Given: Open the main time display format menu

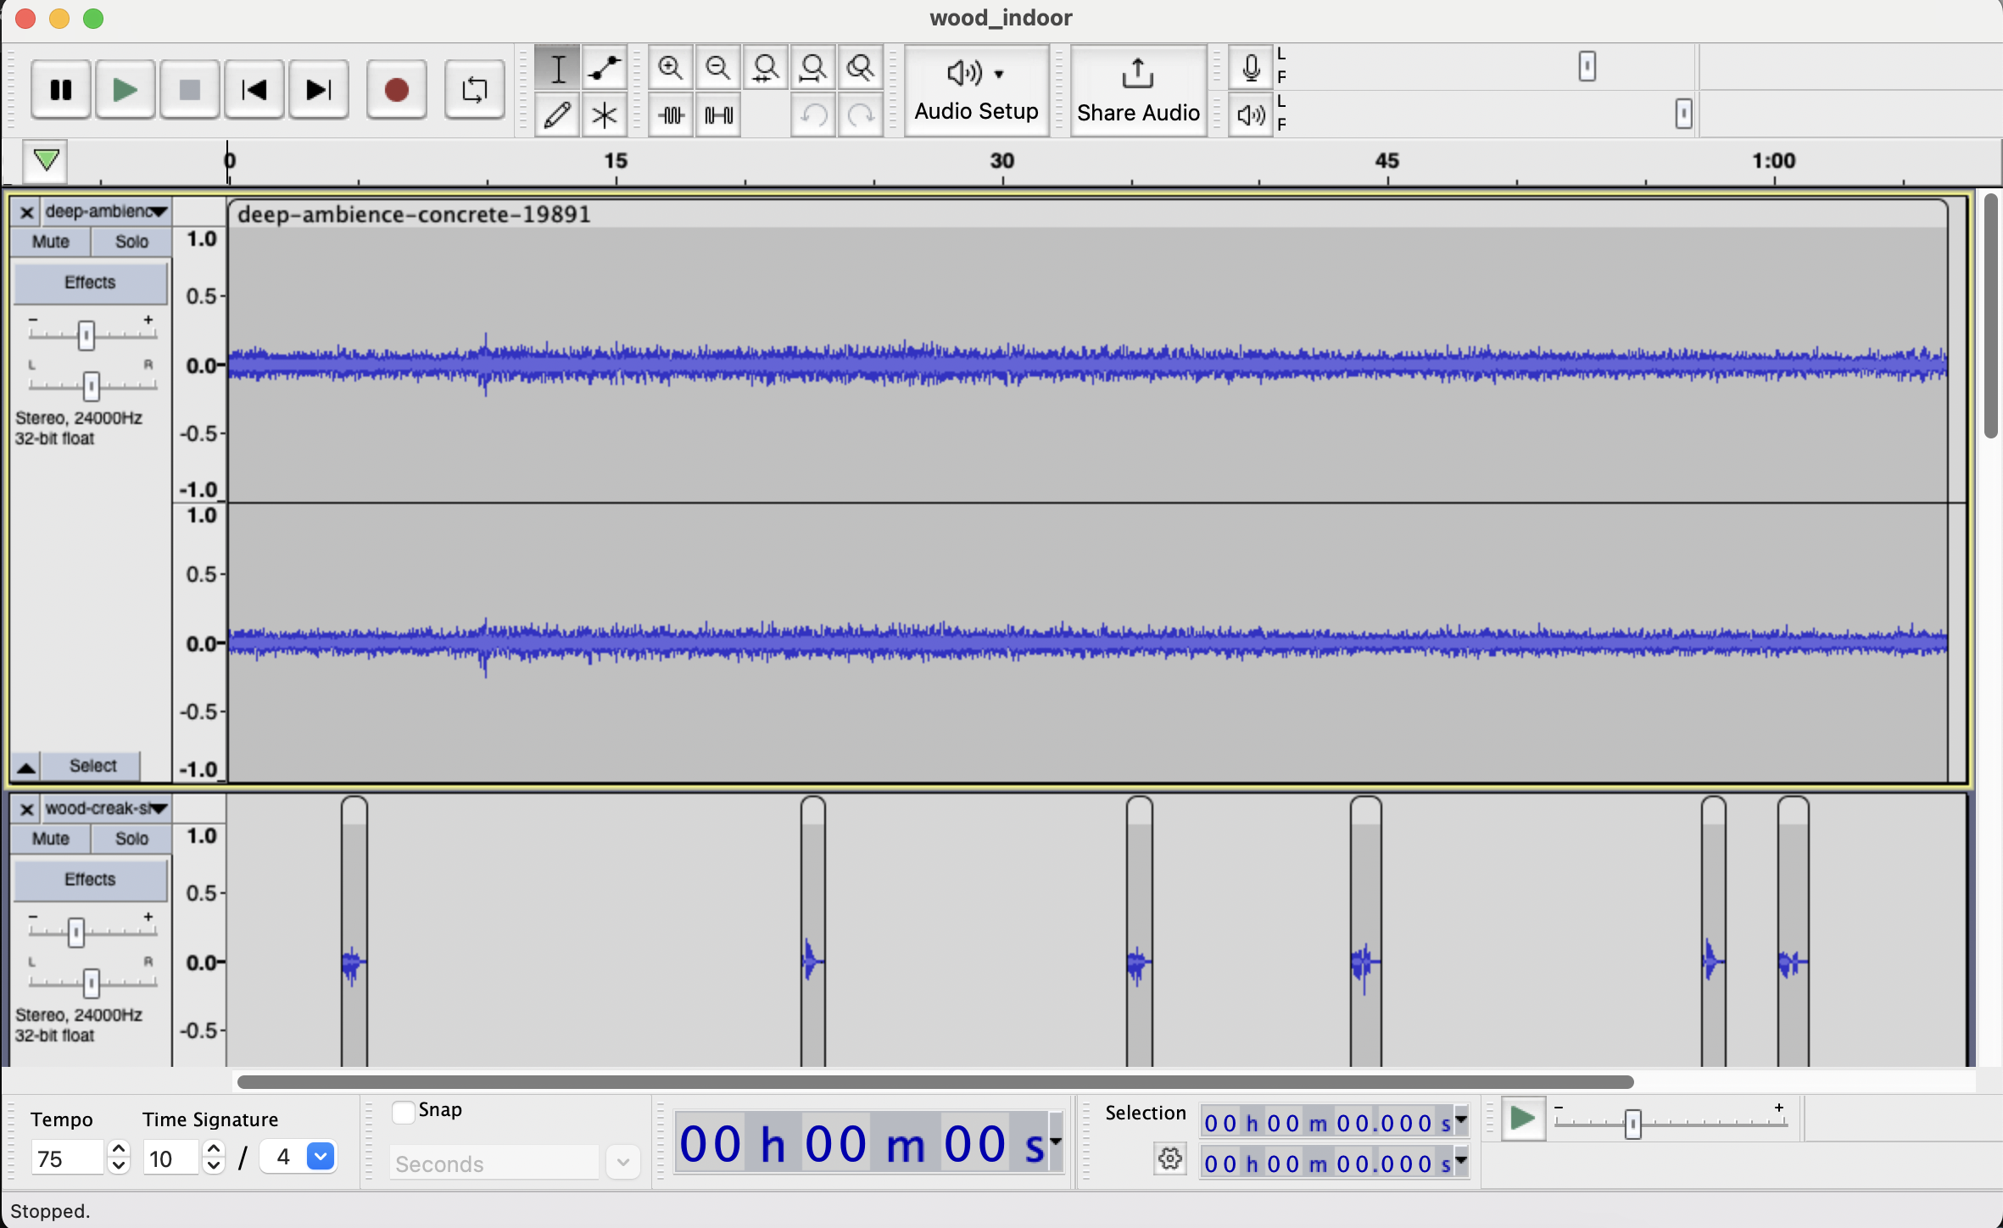Looking at the screenshot, I should tap(1056, 1142).
